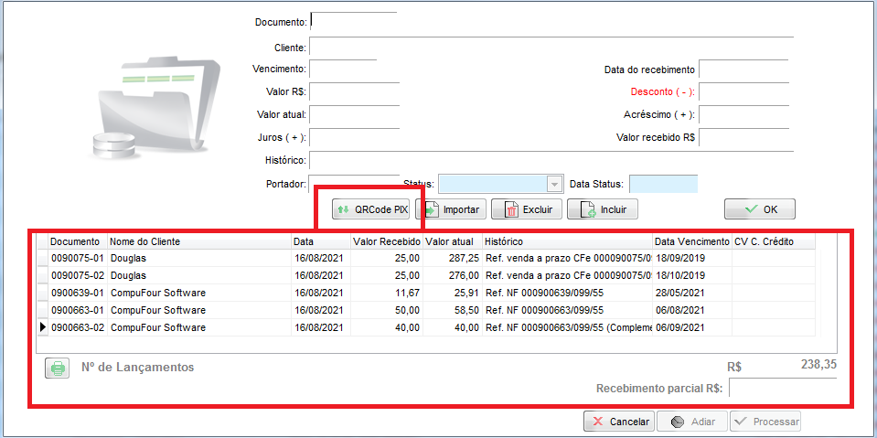Click the Valor Recebido column header
Image resolution: width=877 pixels, height=438 pixels.
[385, 241]
